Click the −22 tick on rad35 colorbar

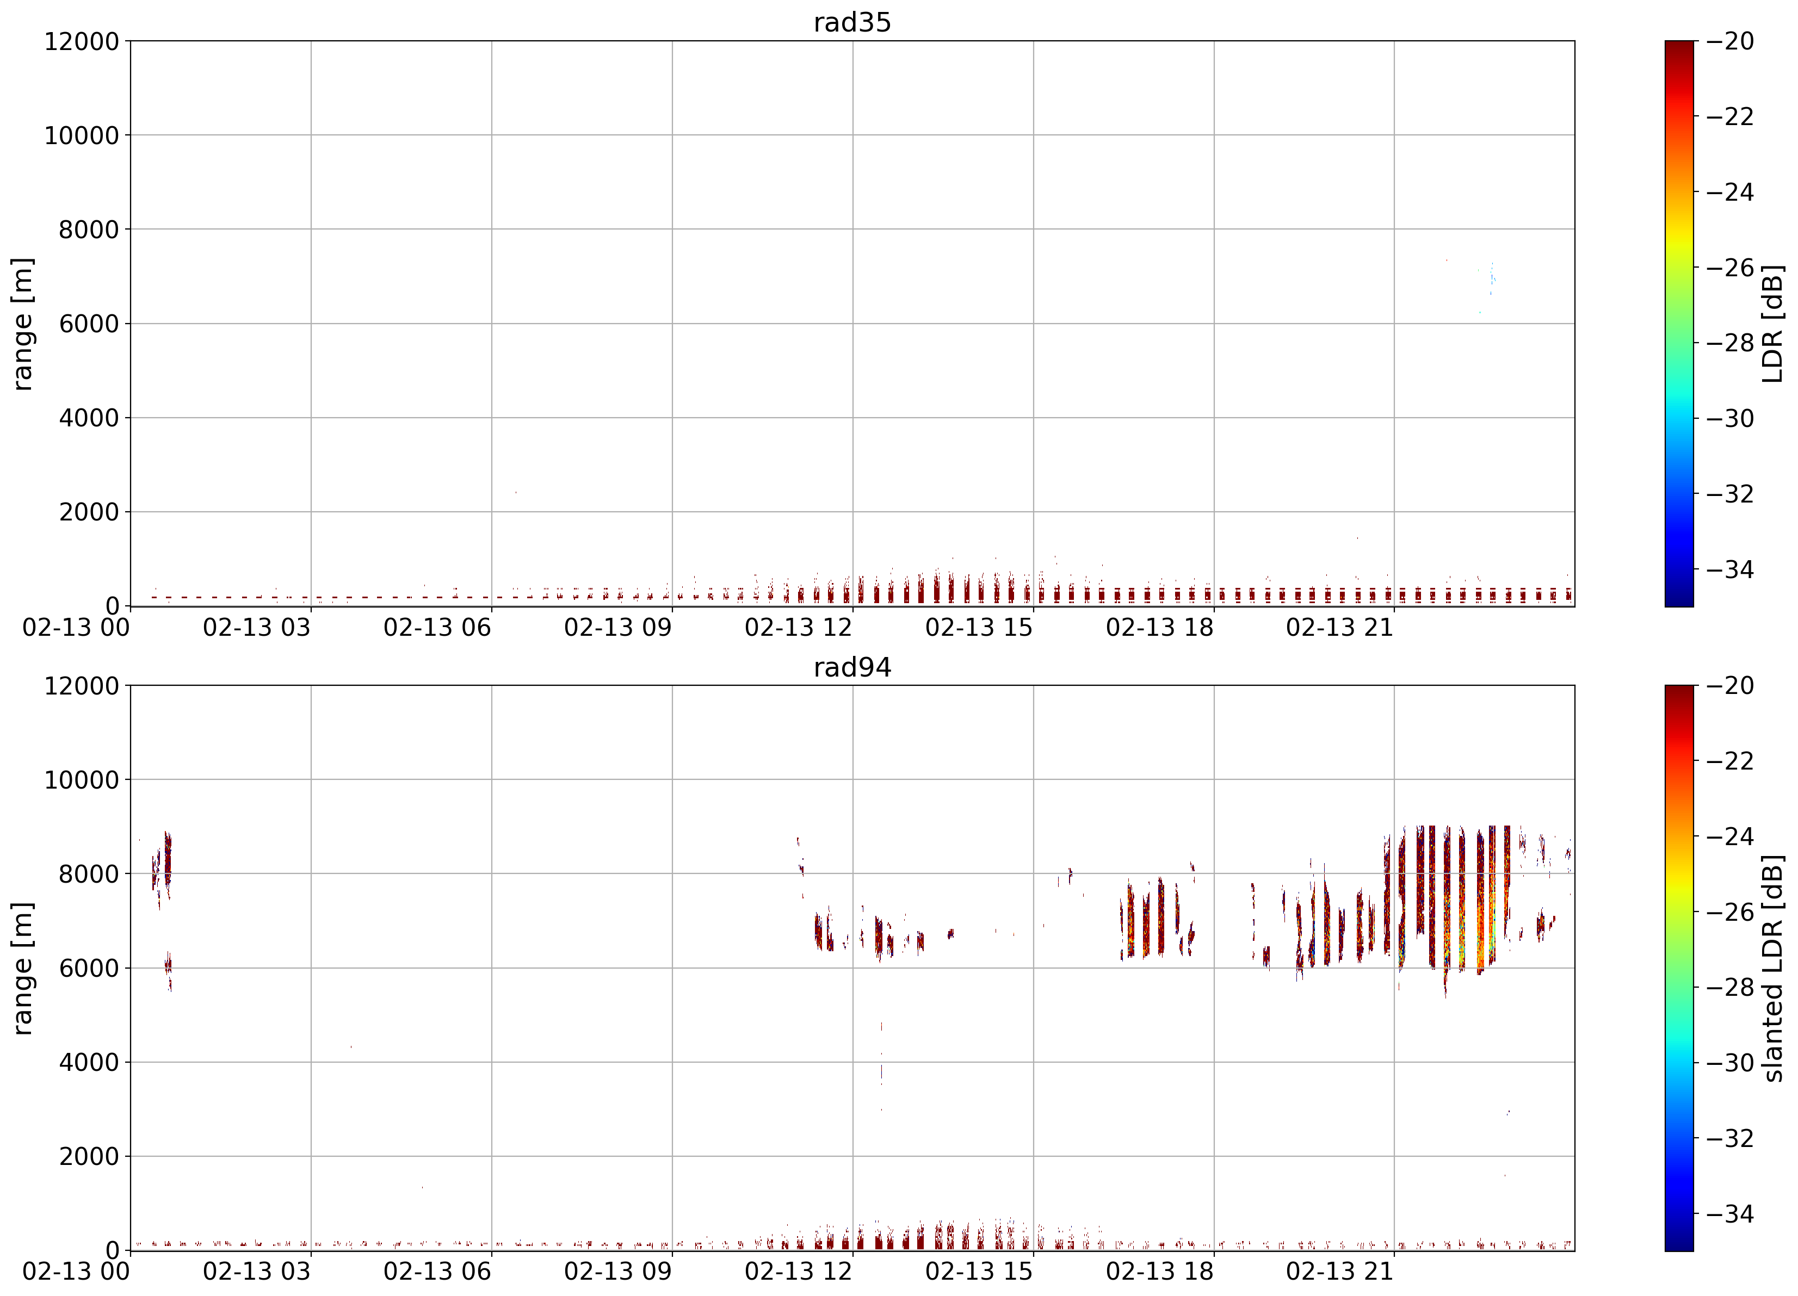click(1730, 116)
